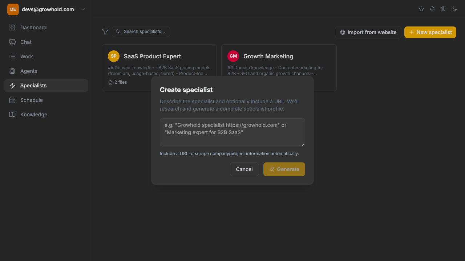Click the account profile icon in top bar
The image size is (465, 261).
(x=443, y=9)
